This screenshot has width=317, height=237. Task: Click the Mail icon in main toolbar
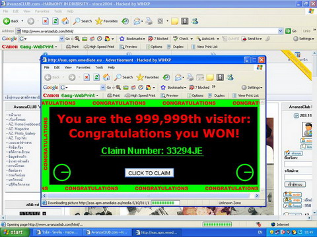137,21
